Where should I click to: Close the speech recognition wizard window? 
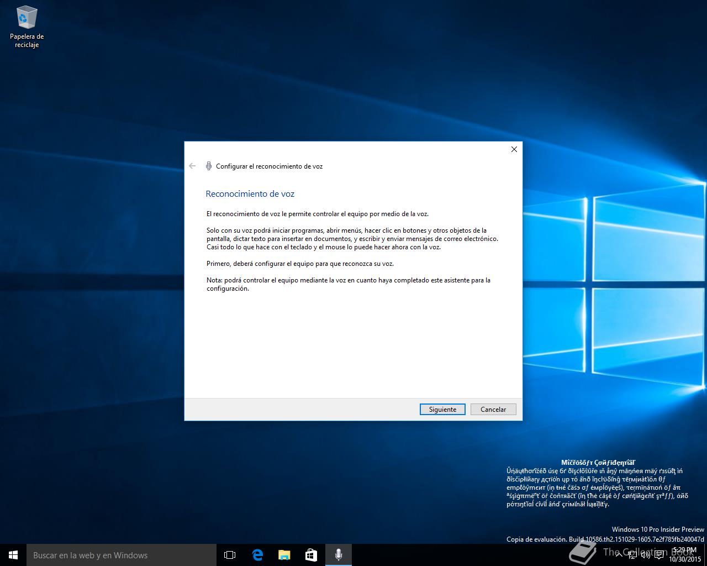click(514, 149)
